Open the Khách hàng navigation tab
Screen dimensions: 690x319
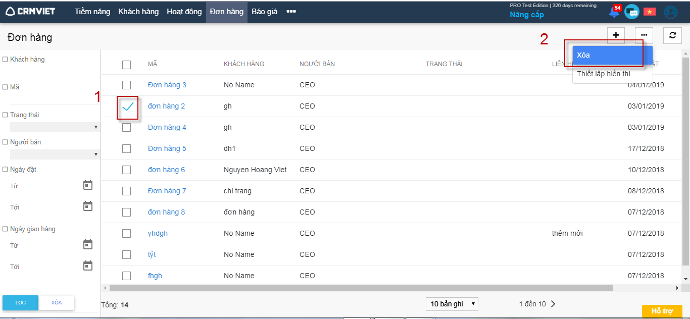(138, 12)
